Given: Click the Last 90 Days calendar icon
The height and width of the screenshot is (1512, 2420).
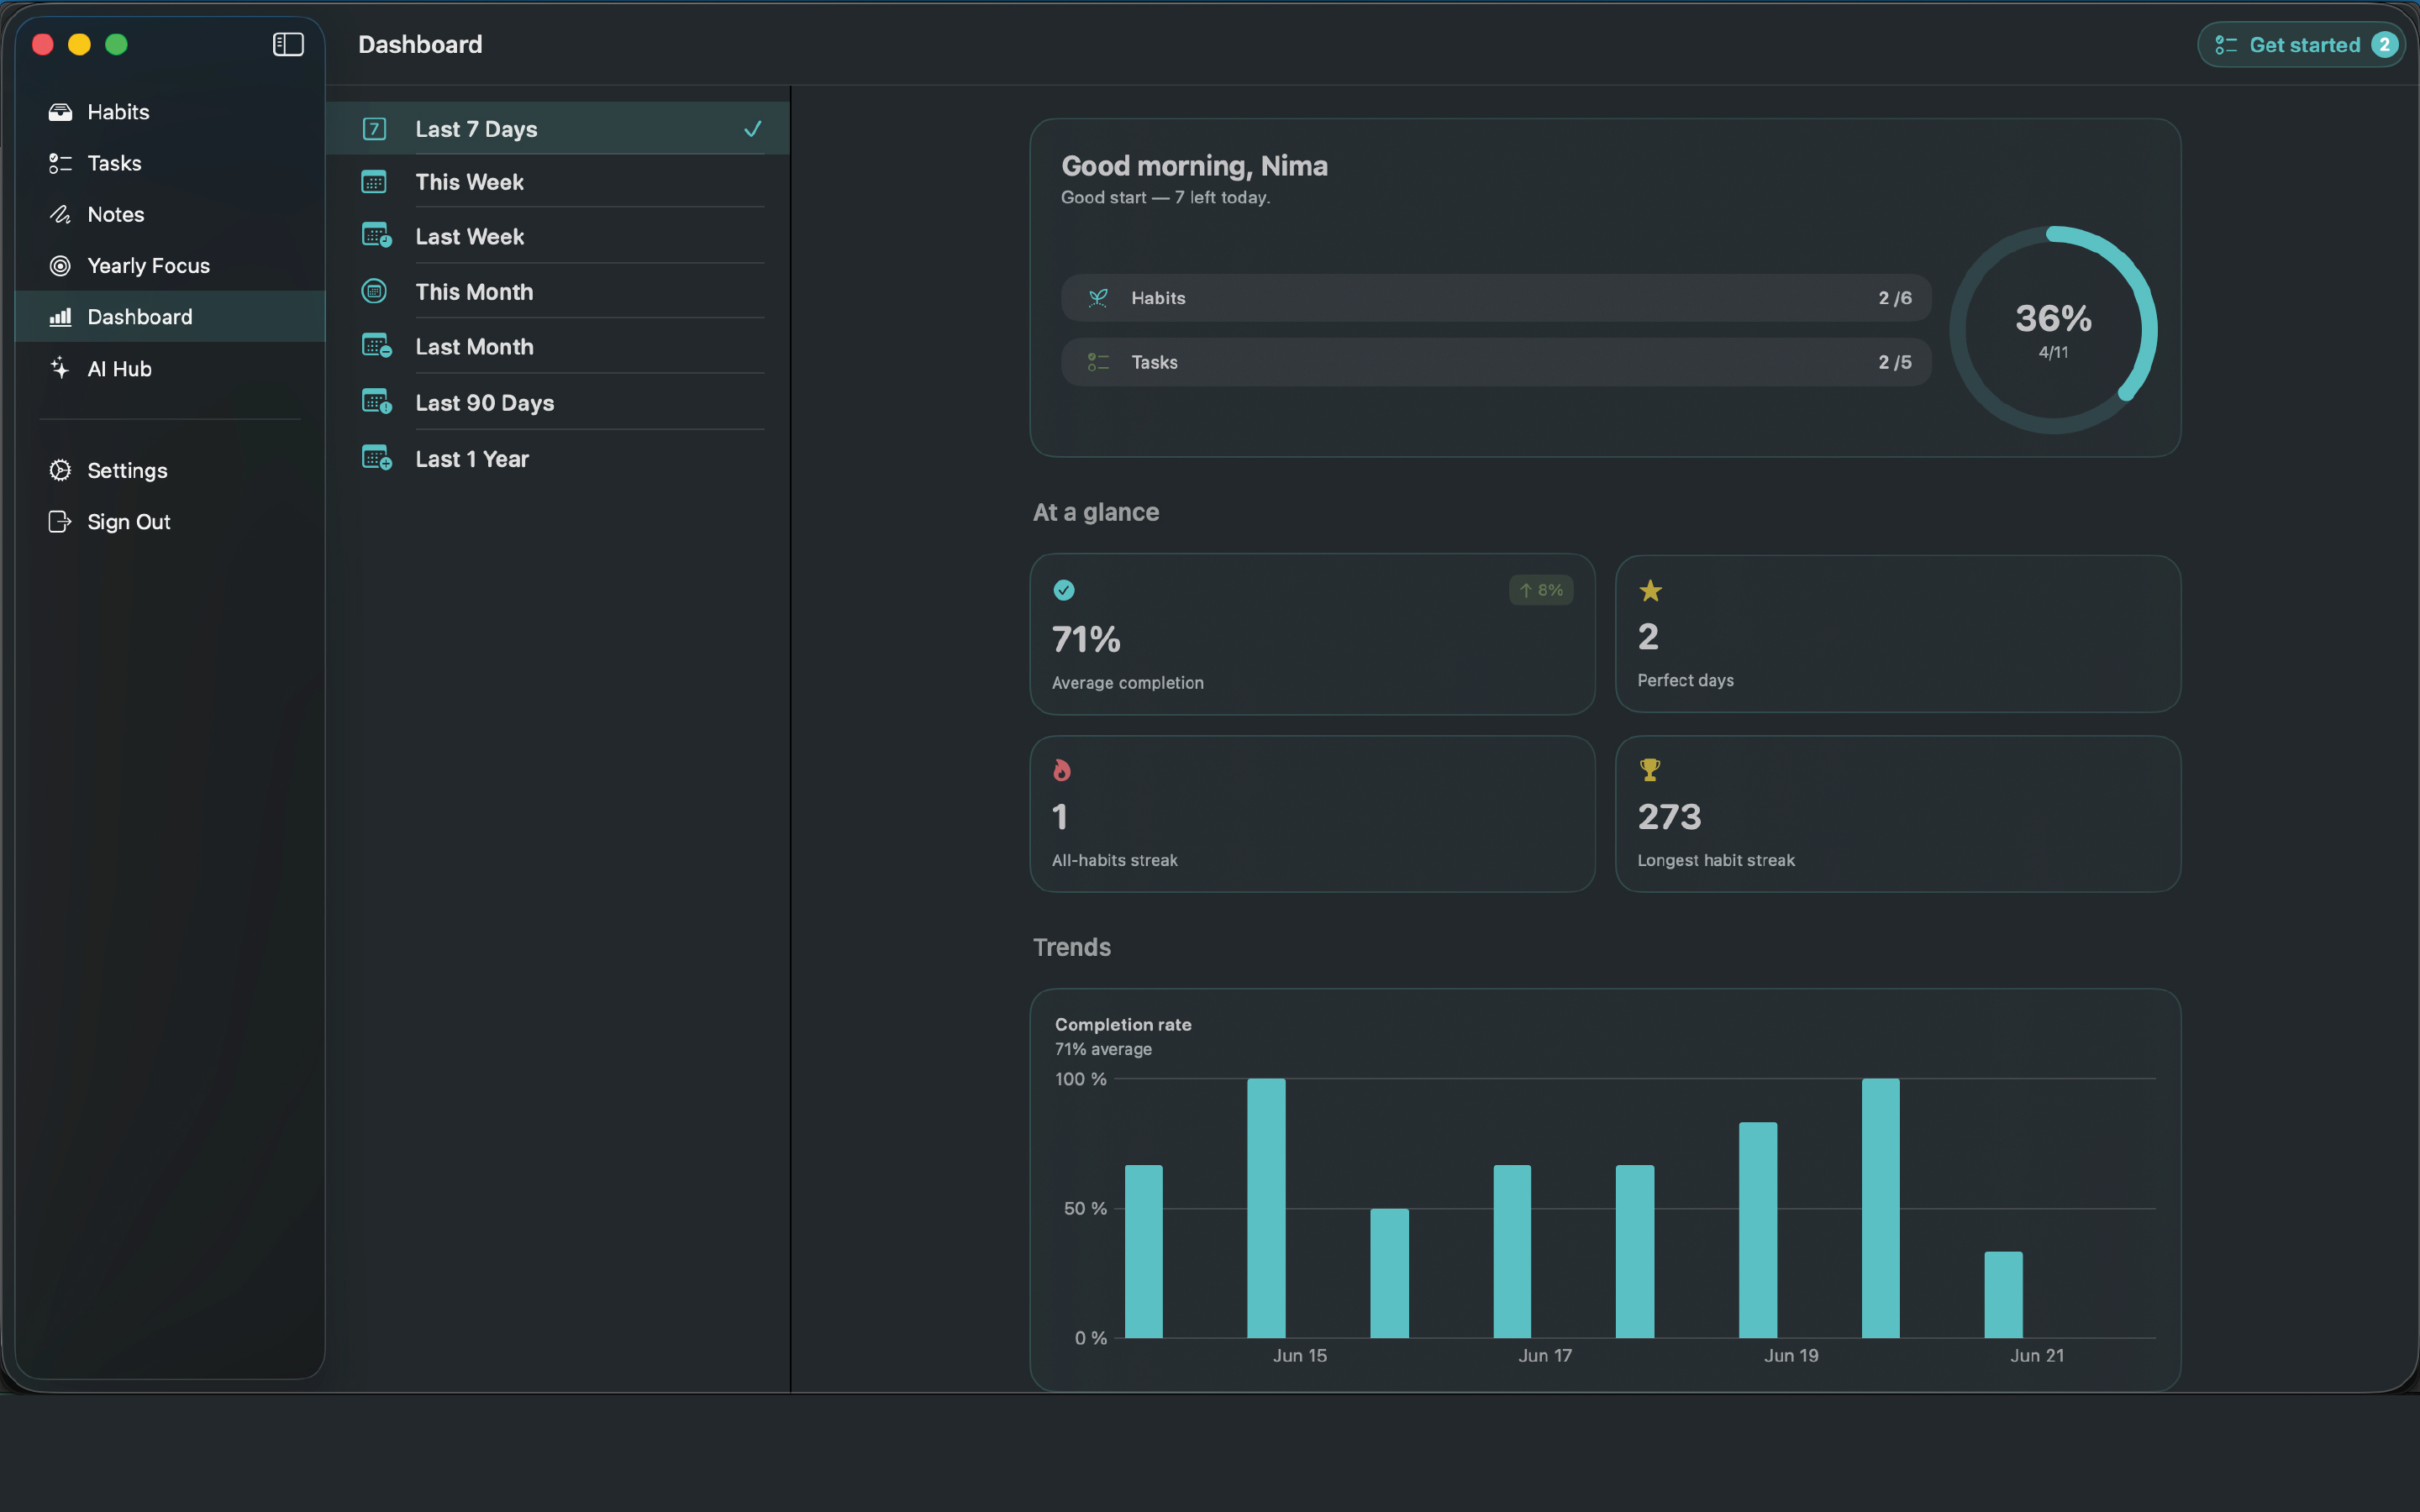Looking at the screenshot, I should point(376,402).
